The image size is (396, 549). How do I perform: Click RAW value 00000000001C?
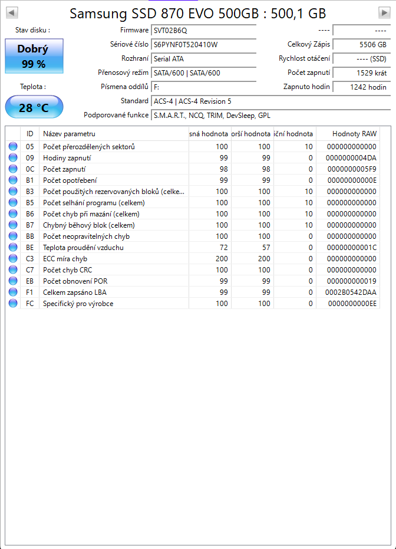352,248
